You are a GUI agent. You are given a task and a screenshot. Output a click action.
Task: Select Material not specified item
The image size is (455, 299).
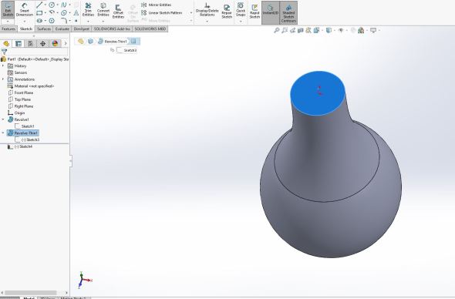click(x=31, y=86)
